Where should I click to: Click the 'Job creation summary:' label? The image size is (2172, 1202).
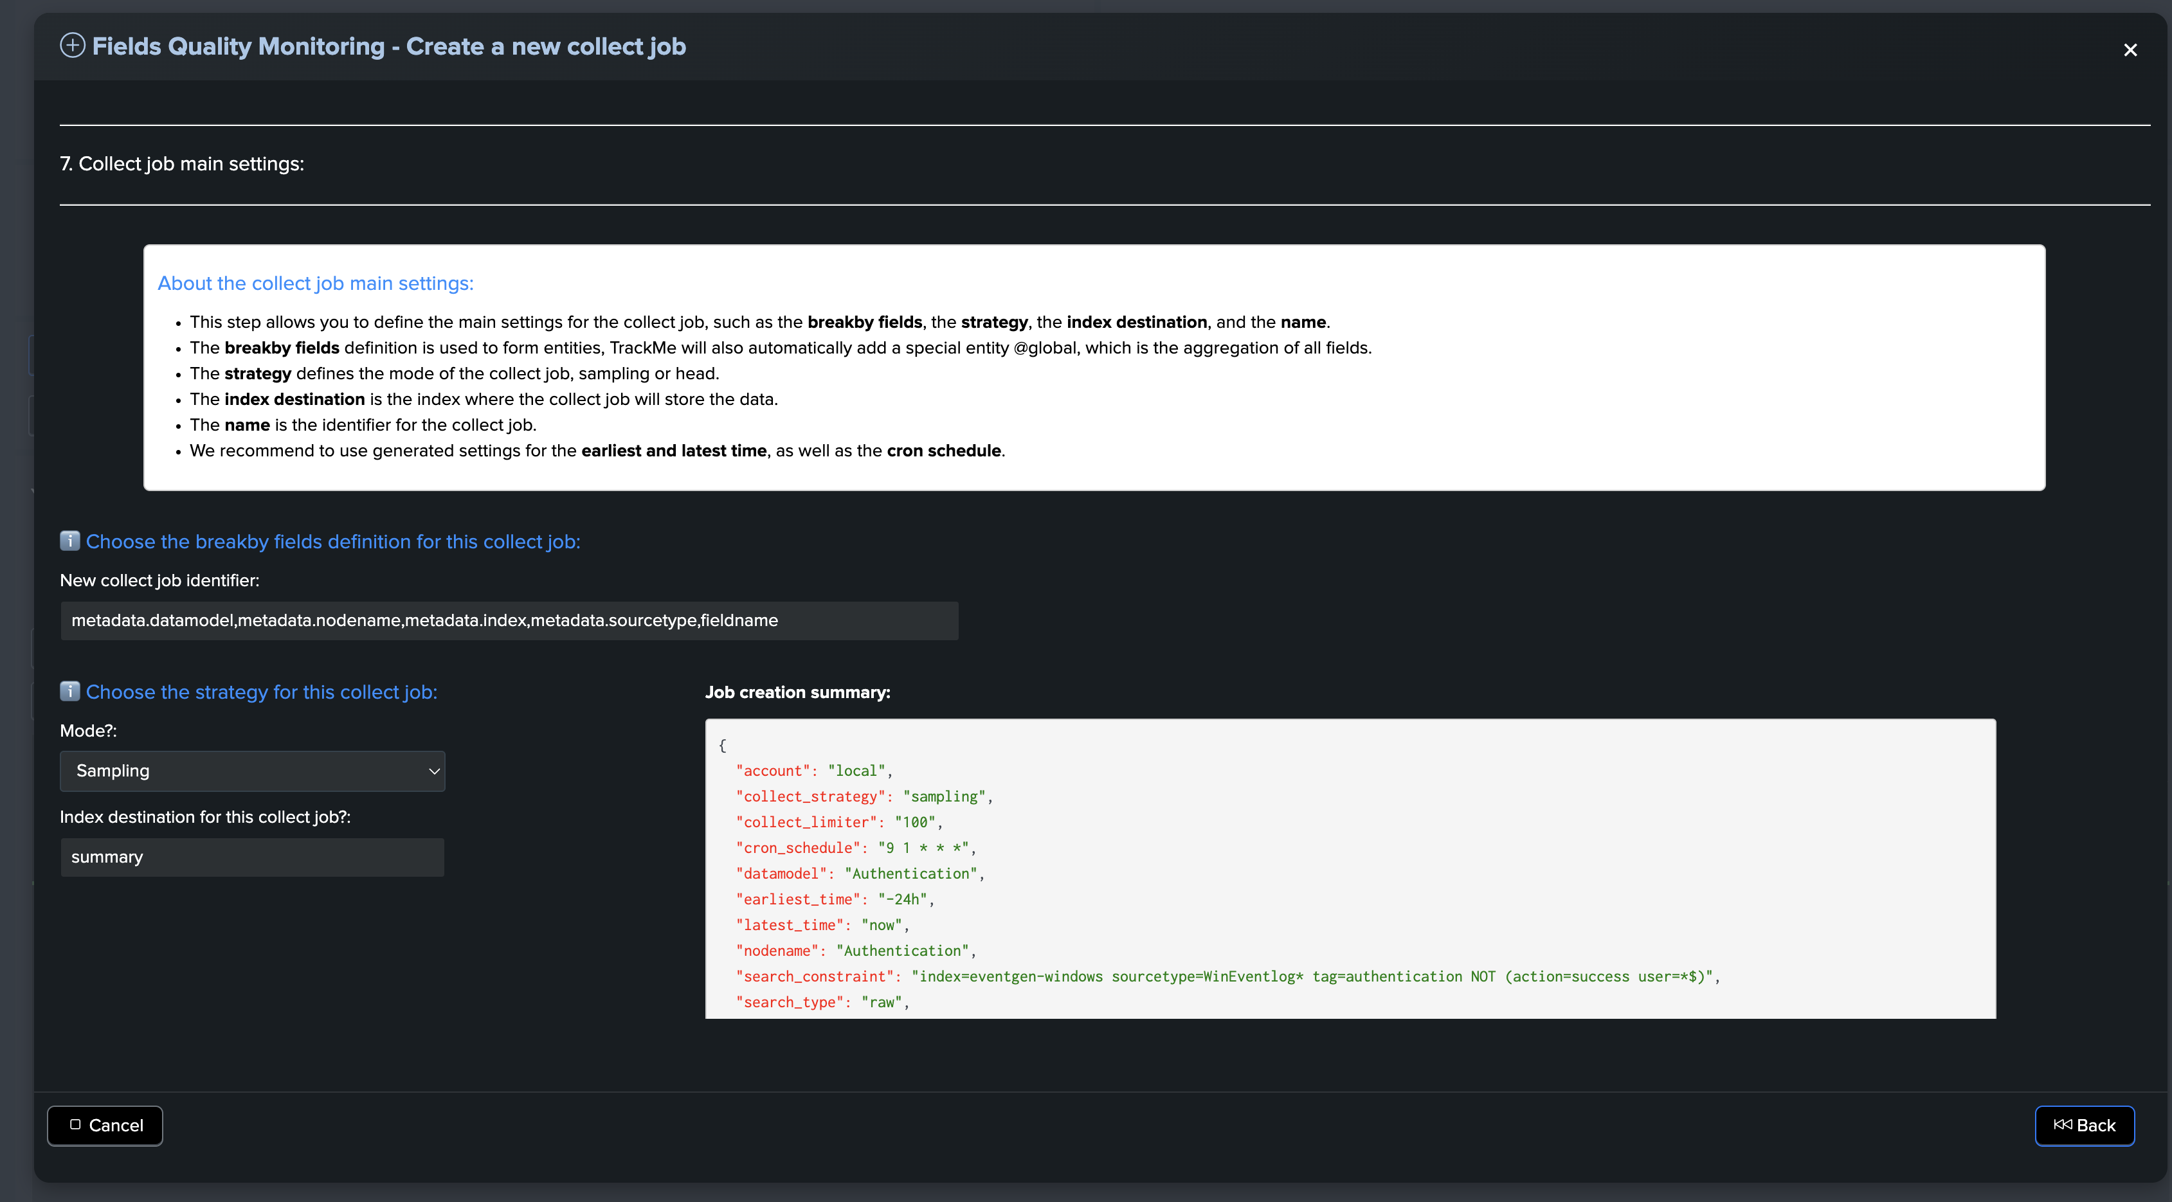click(x=798, y=692)
